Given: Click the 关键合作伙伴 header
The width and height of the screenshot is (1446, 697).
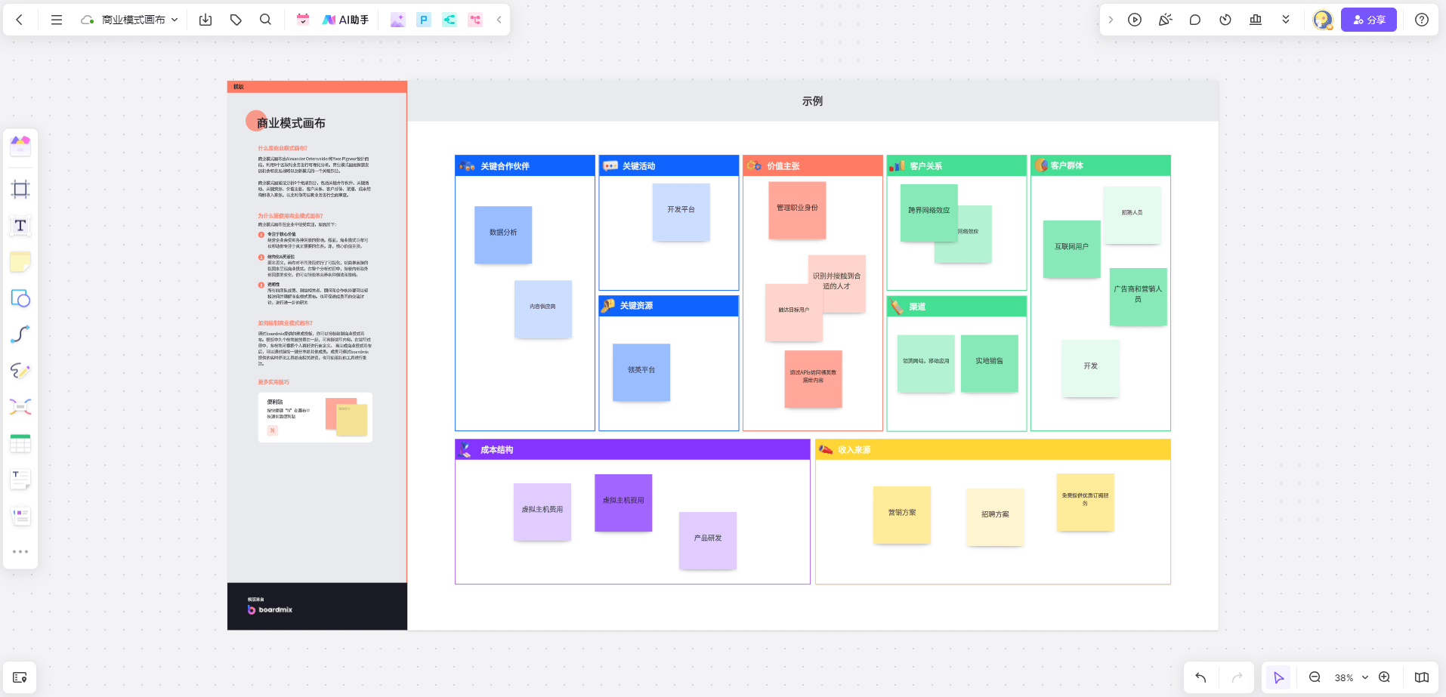Looking at the screenshot, I should point(524,165).
